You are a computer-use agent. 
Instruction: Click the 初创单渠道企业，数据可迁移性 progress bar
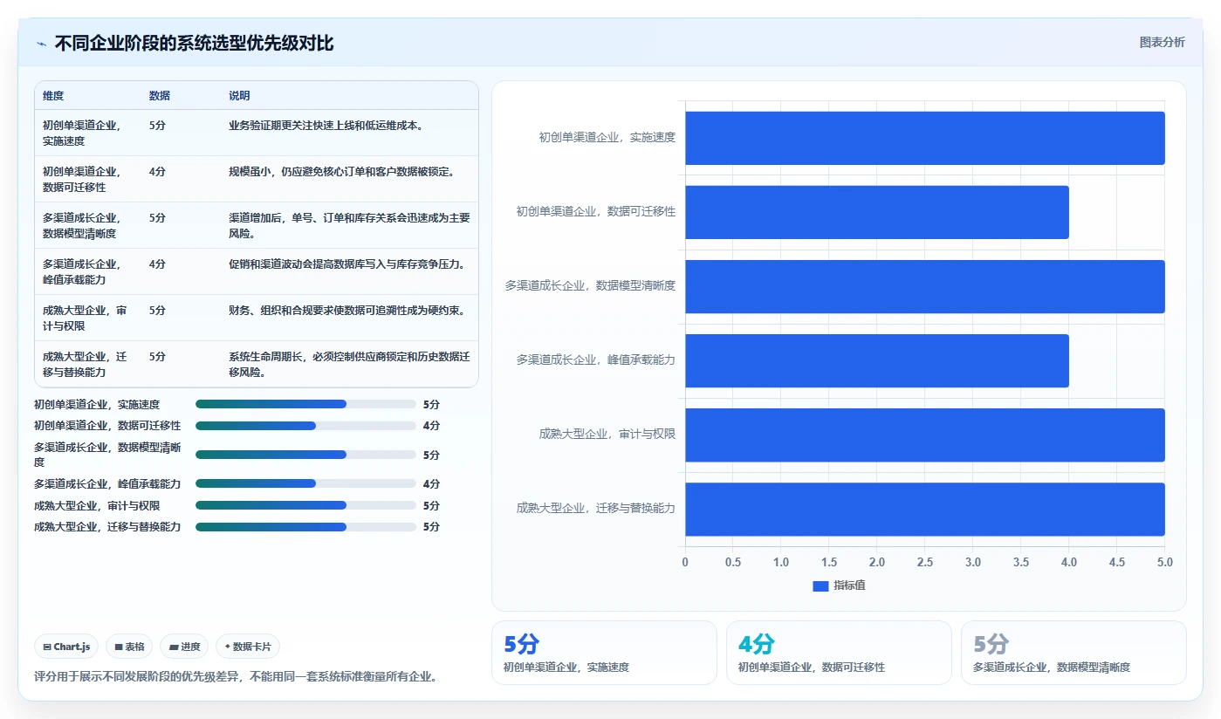305,426
